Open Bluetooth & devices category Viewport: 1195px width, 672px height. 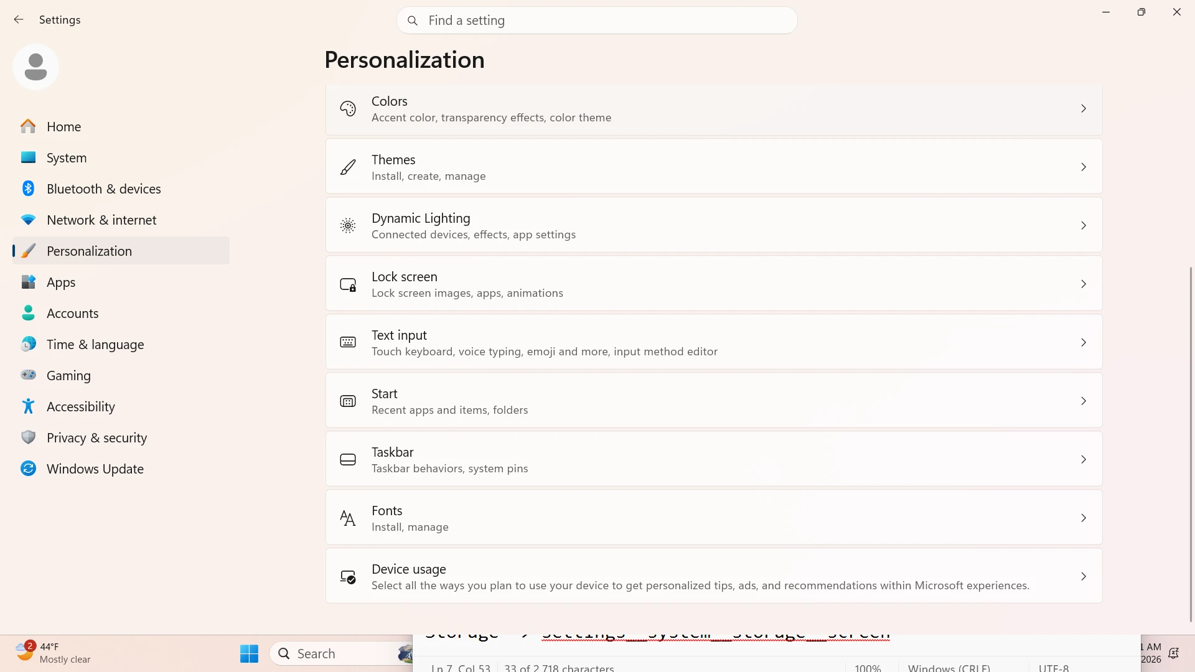pyautogui.click(x=121, y=189)
